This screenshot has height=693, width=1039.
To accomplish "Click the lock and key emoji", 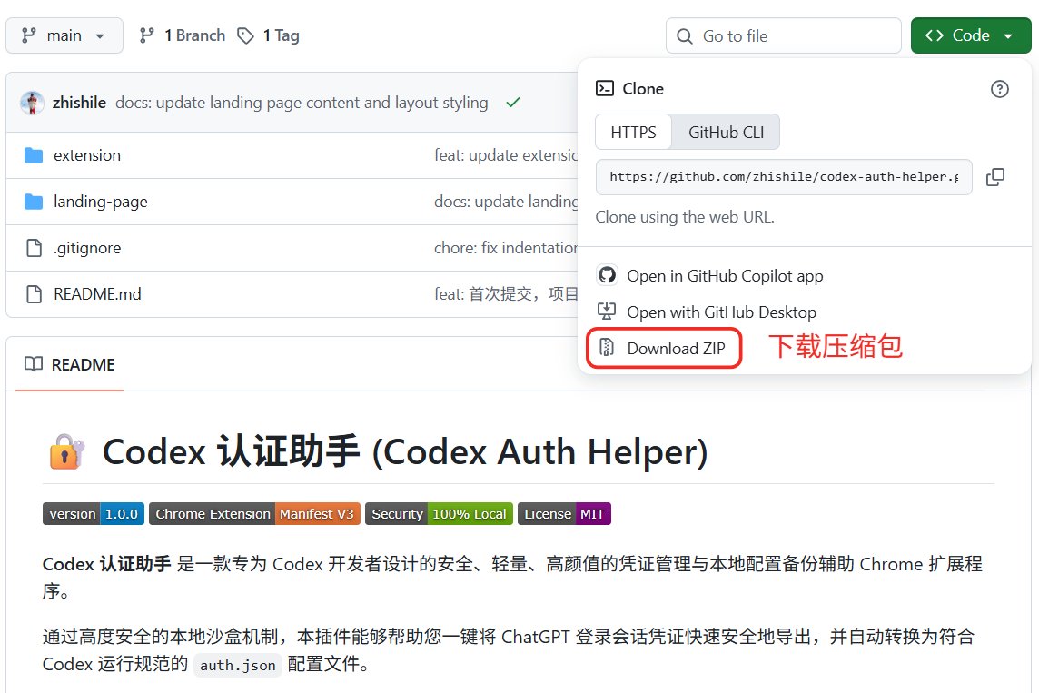I will click(67, 451).
